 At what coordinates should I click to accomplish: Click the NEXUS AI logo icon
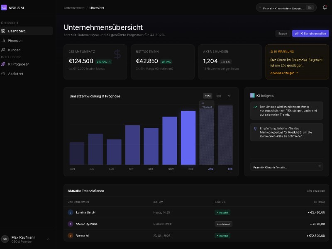(4, 7)
